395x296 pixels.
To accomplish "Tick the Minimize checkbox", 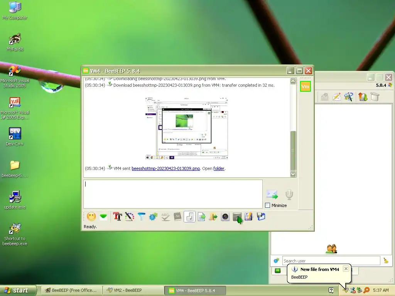I will (268, 205).
